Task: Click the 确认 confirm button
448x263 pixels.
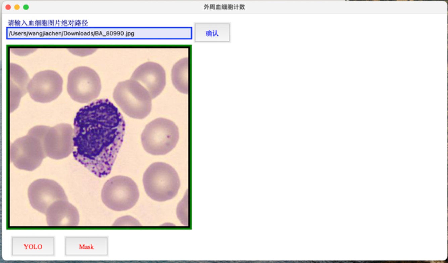Action: click(212, 33)
